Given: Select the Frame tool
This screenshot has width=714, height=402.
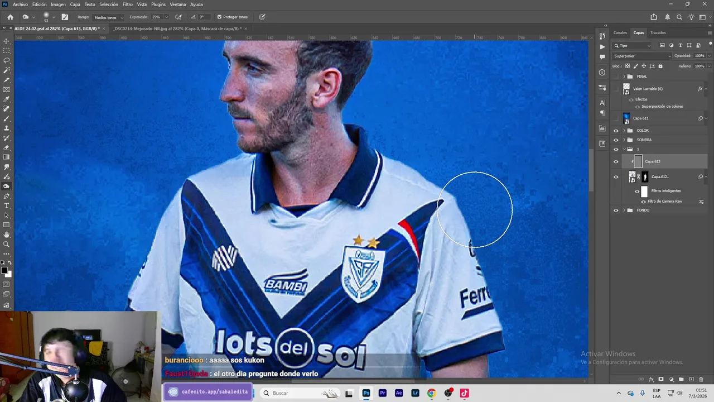Looking at the screenshot, I should click(x=7, y=89).
